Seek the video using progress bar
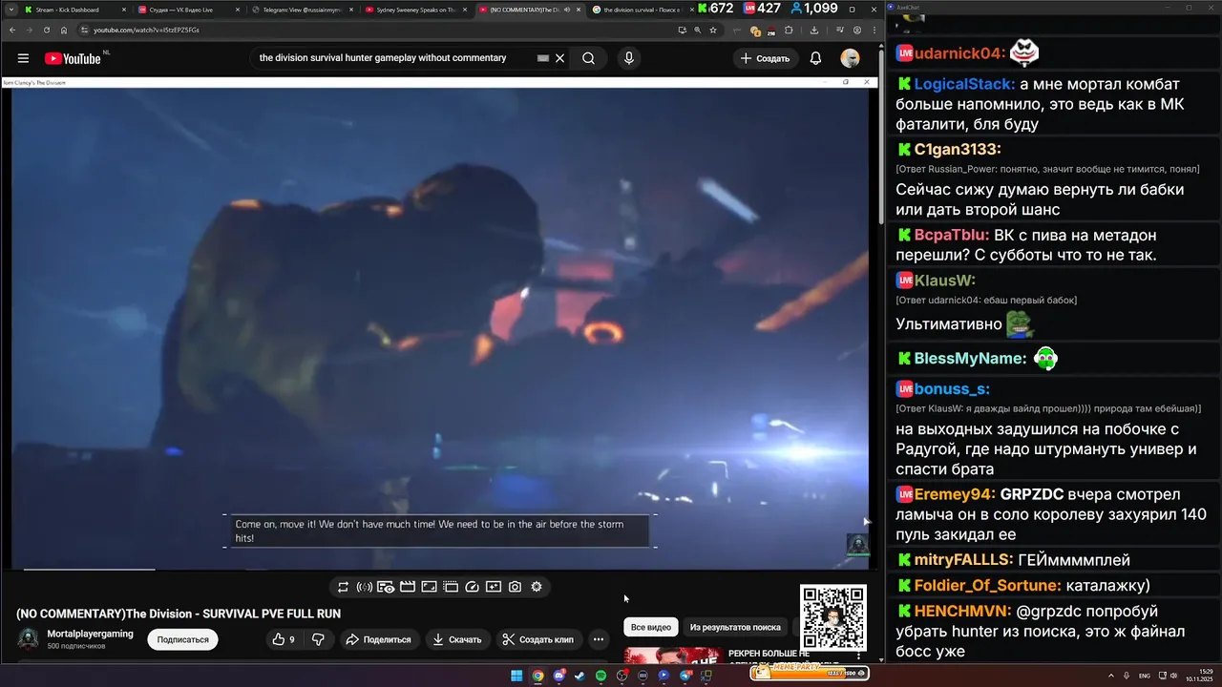 [439, 570]
